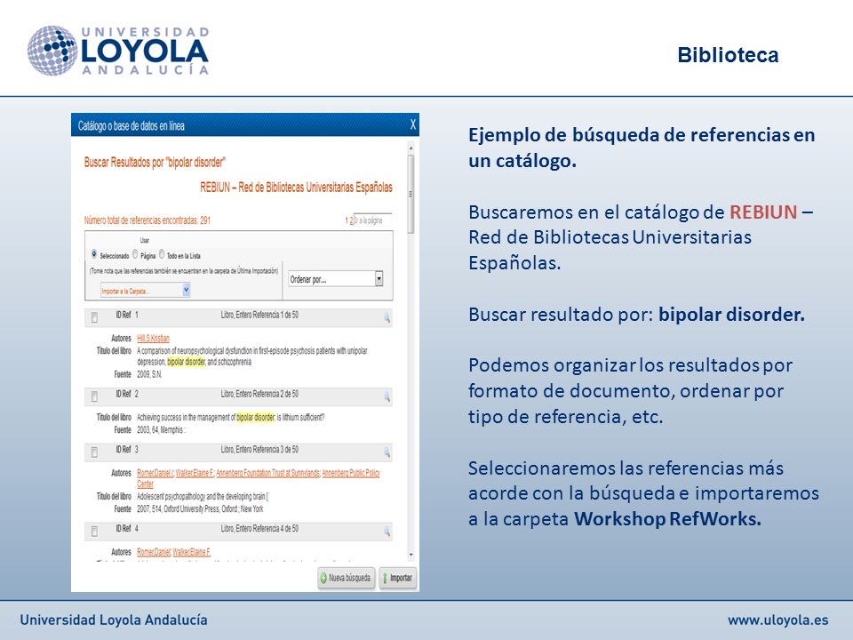The height and width of the screenshot is (640, 853).
Task: Tick the checkbox for ID Ref 3
Action: click(x=94, y=452)
